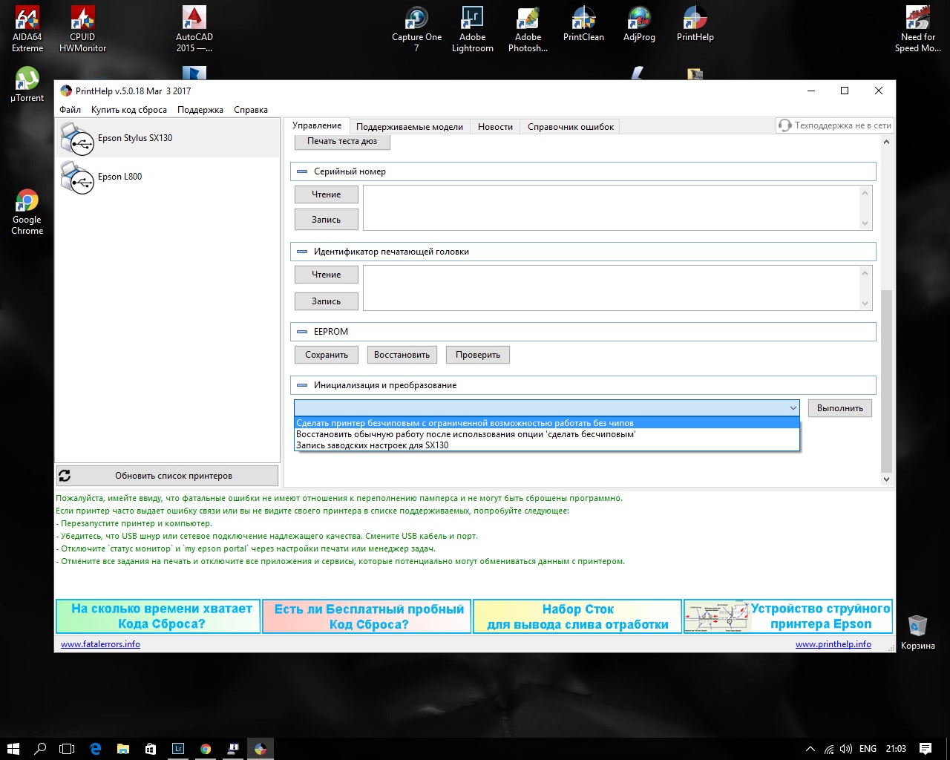The height and width of the screenshot is (760, 950).
Task: Click the Печать теста дюз button
Action: click(x=342, y=141)
